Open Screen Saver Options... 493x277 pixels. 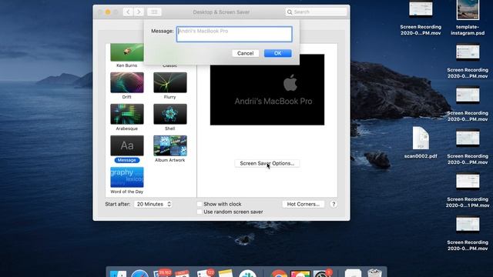click(x=267, y=163)
